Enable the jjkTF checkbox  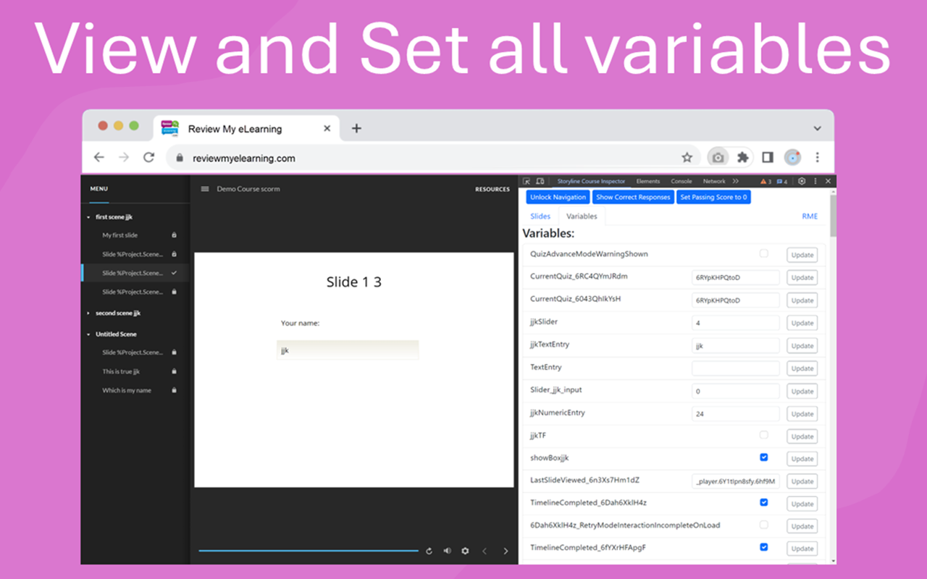[x=763, y=435]
